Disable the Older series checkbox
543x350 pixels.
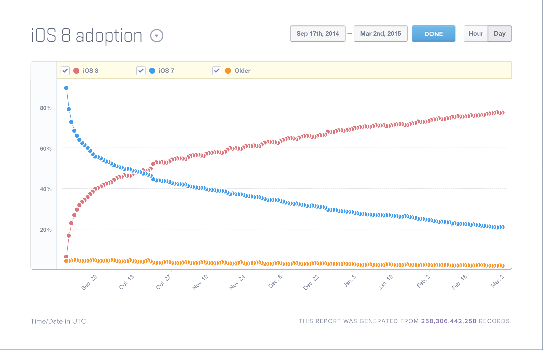(x=217, y=71)
